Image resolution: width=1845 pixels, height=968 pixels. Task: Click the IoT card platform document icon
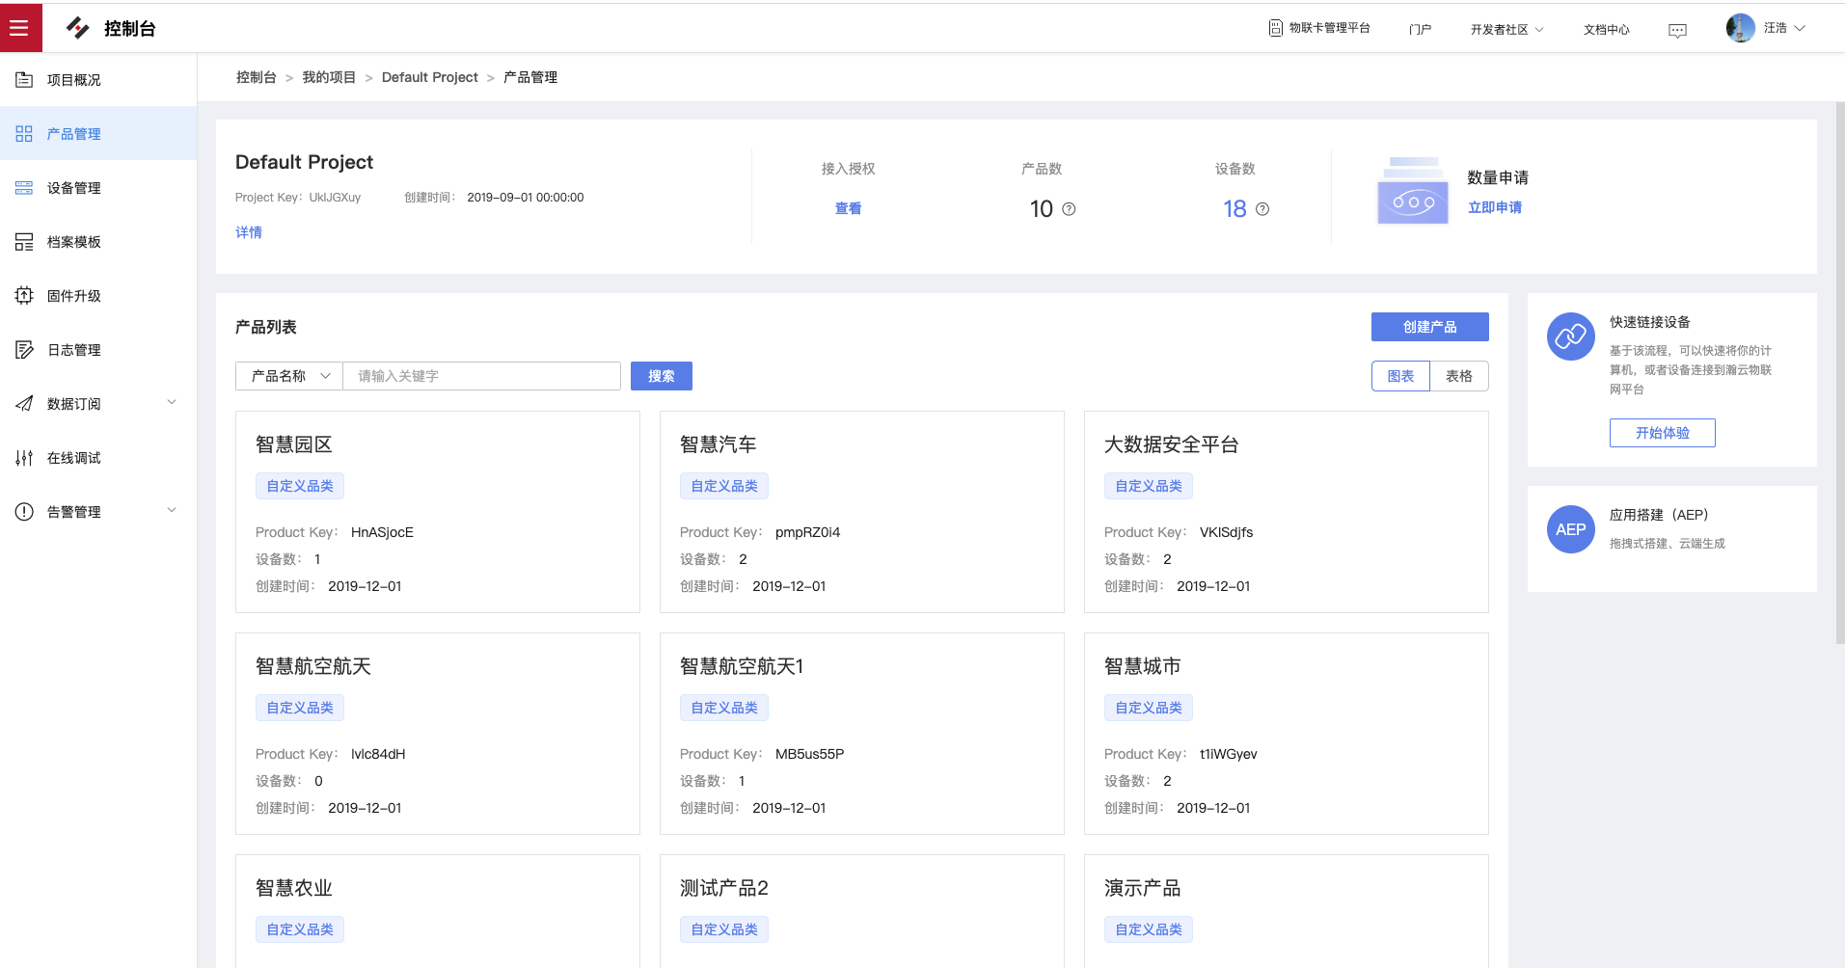[x=1276, y=28]
